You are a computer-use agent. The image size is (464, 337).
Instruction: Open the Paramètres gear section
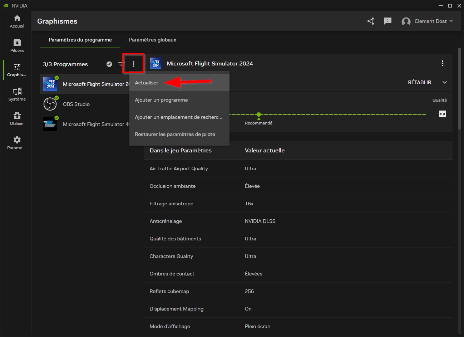[17, 143]
